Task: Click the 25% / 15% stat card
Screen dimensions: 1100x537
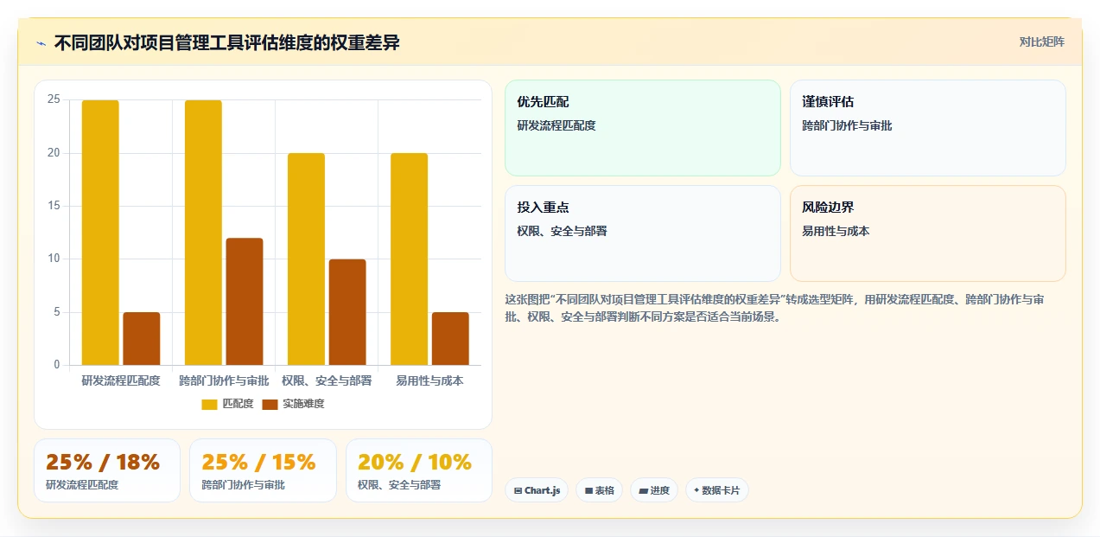Action: click(x=263, y=470)
